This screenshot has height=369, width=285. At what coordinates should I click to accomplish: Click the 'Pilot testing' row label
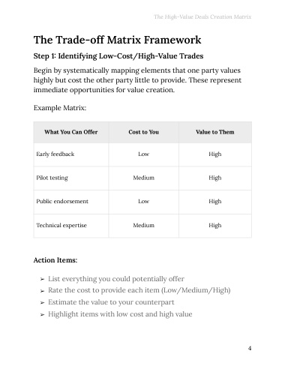point(52,178)
